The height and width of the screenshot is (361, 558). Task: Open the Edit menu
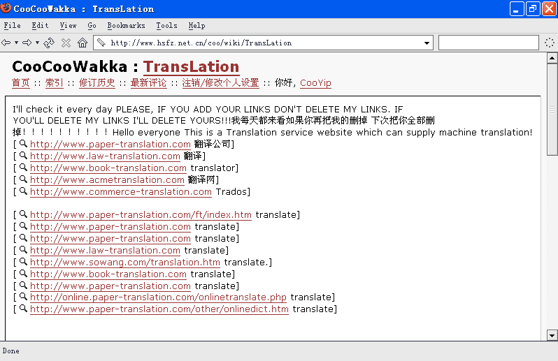[40, 26]
